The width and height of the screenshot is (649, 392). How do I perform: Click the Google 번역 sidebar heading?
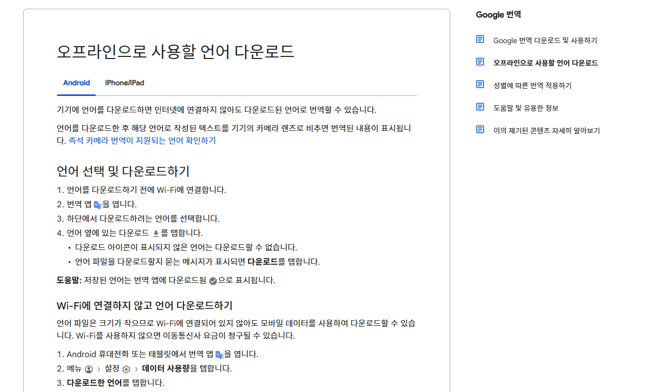499,15
